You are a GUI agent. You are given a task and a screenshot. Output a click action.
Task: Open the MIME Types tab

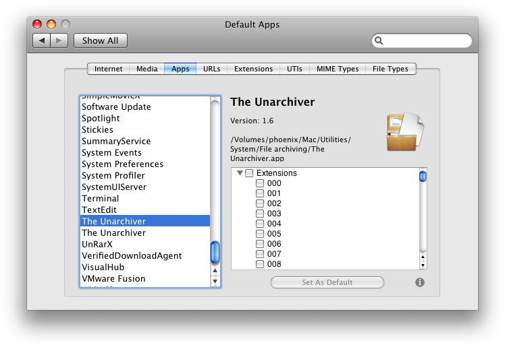point(338,69)
